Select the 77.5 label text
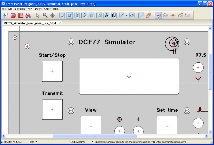Screen dimensions: 214x145 pos(201,55)
